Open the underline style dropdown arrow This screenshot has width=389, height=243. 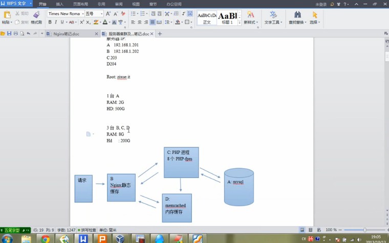pos(67,23)
